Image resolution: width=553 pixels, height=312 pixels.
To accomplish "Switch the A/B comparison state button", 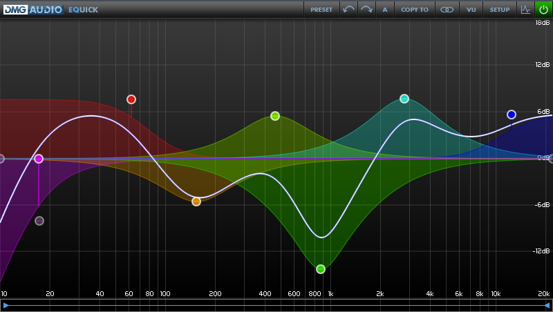I will [x=385, y=10].
